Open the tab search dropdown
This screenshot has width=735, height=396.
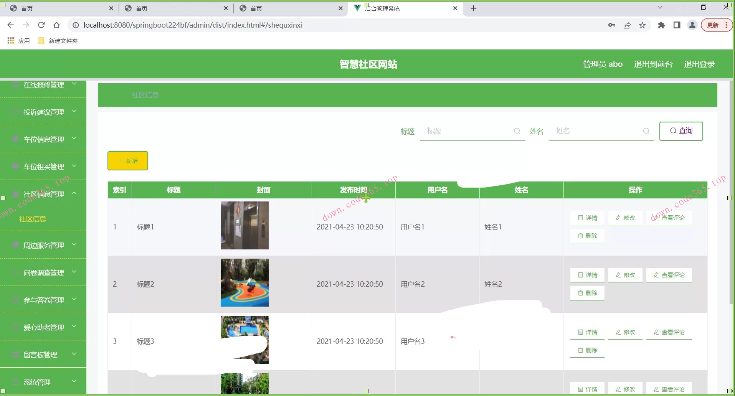(x=660, y=7)
